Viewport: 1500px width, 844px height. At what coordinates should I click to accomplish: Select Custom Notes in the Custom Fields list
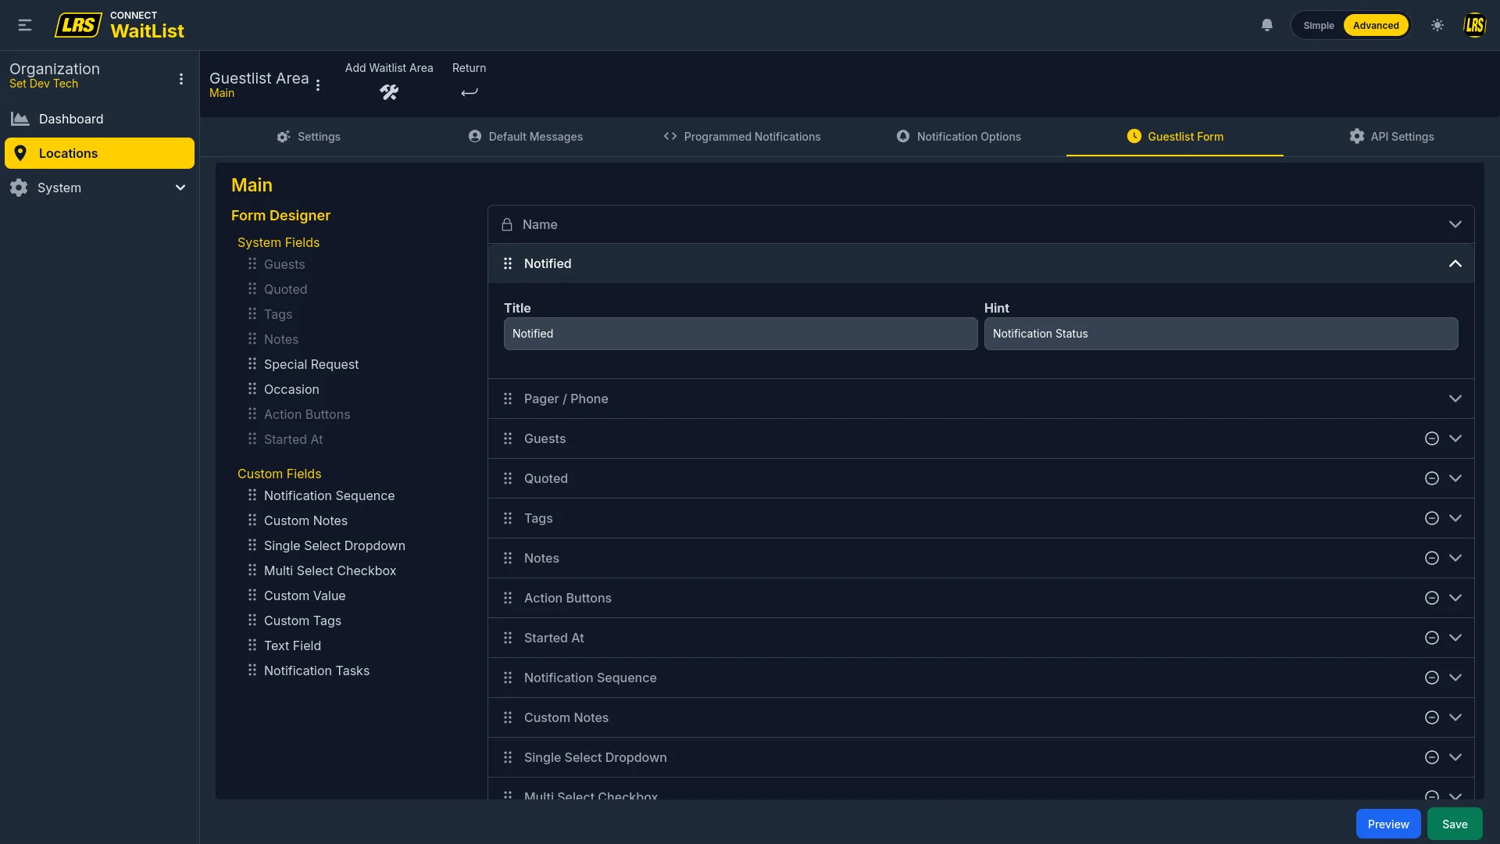tap(305, 520)
